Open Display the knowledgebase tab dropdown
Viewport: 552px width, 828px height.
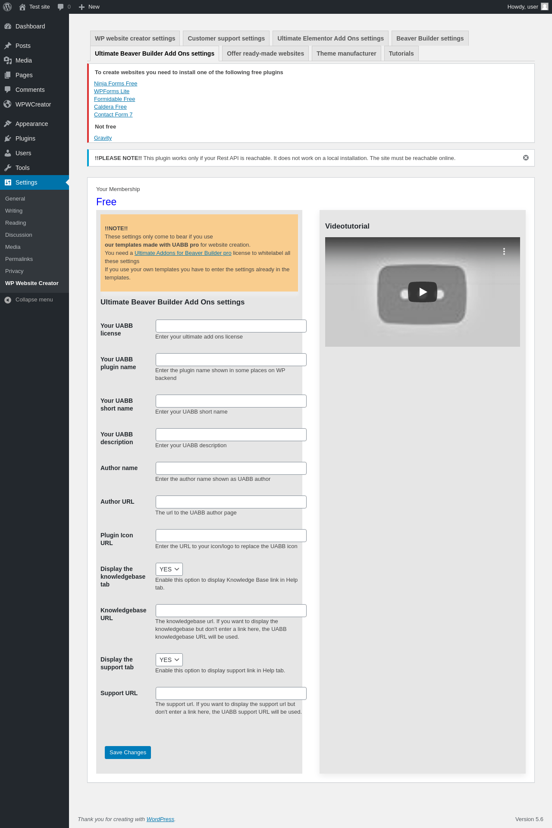[169, 569]
